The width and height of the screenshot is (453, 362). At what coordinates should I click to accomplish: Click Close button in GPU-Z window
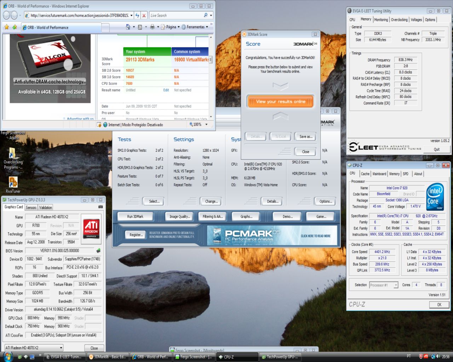pos(94,348)
